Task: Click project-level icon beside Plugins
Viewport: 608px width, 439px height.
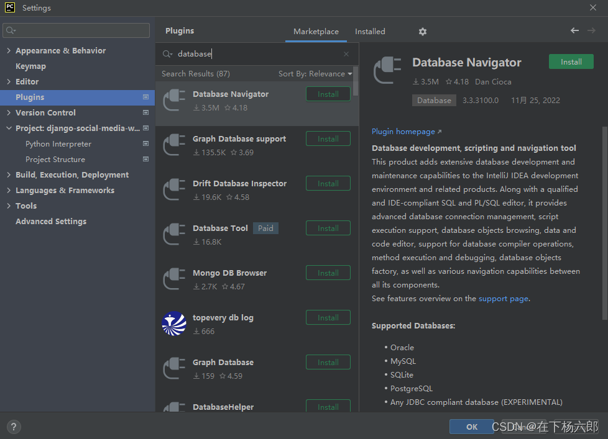Action: click(146, 97)
